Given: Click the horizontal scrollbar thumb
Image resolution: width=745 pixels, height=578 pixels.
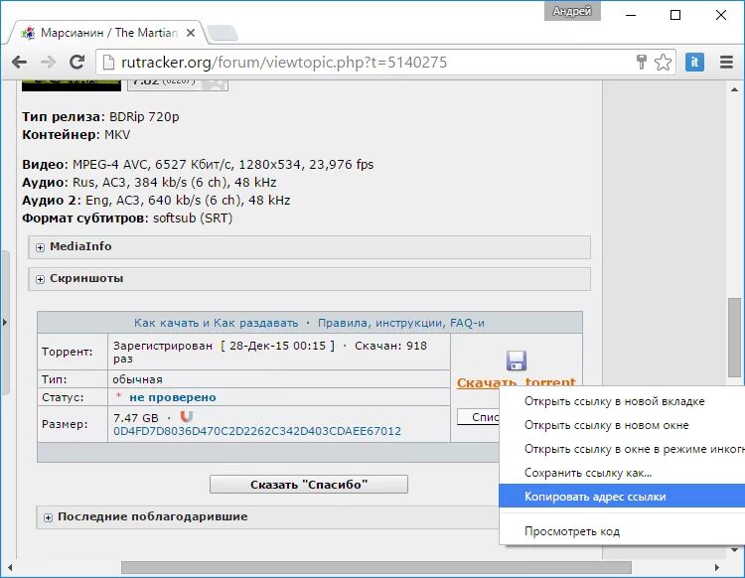Looking at the screenshot, I should pos(376,567).
